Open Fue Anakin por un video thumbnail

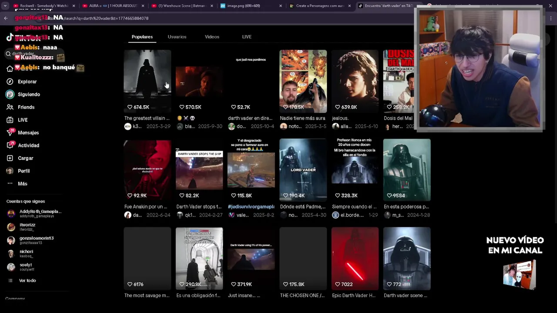(148, 170)
